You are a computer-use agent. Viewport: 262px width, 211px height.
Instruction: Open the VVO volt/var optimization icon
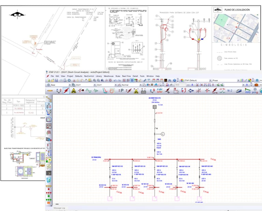point(248,91)
